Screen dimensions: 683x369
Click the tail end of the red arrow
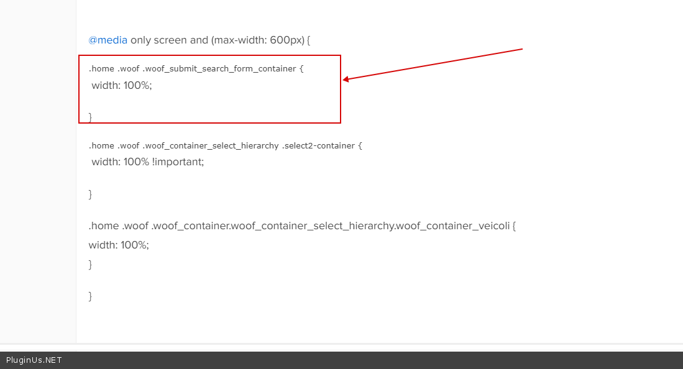(521, 48)
